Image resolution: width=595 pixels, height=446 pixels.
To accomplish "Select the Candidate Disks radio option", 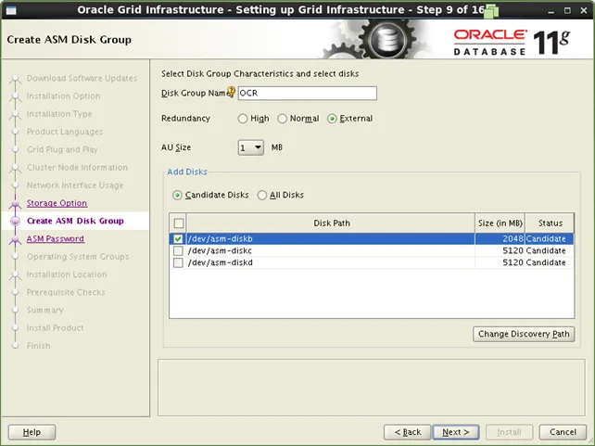I will tap(178, 196).
